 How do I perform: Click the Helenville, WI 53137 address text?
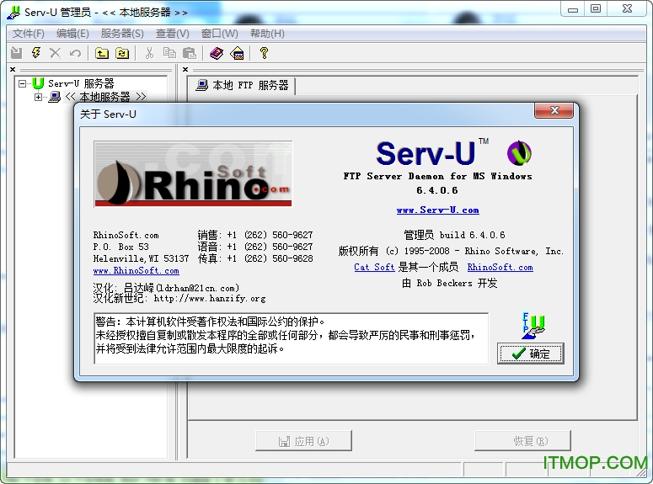pos(142,258)
